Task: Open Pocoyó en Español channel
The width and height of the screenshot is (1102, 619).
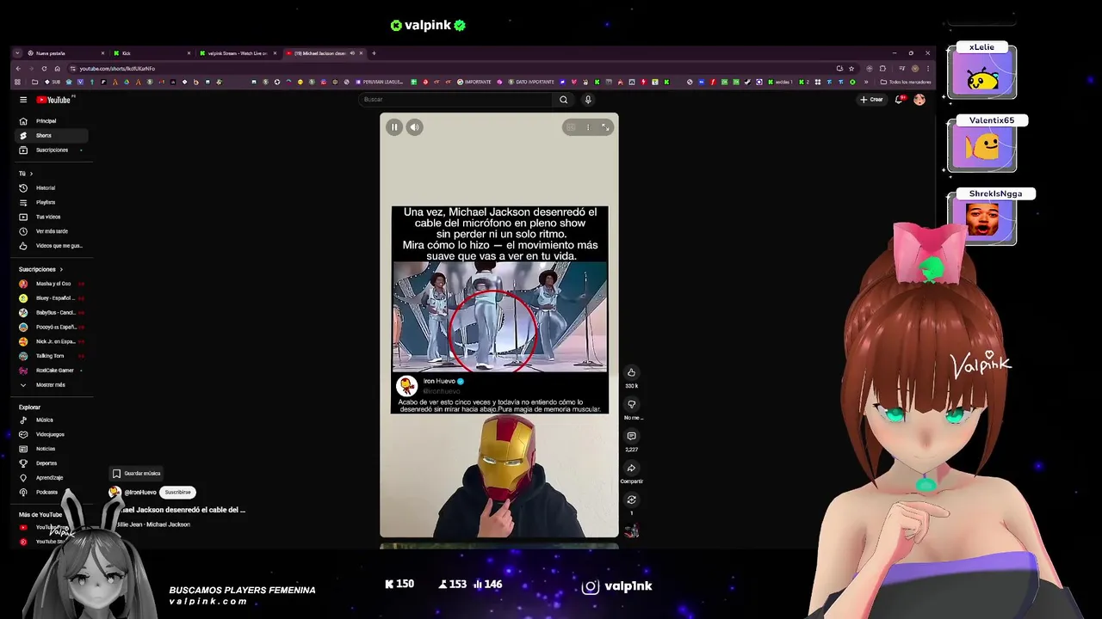Action: click(x=53, y=328)
